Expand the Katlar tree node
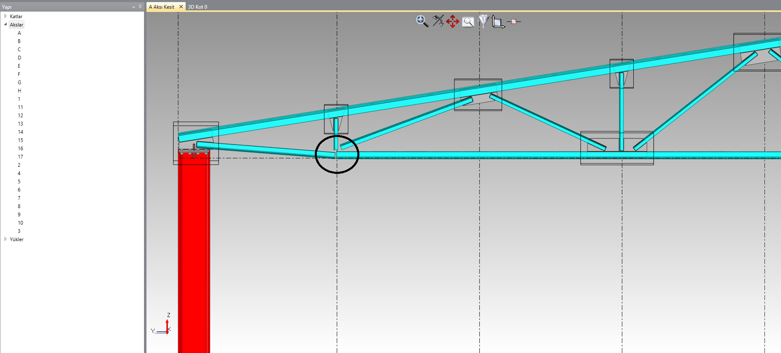 [x=5, y=16]
